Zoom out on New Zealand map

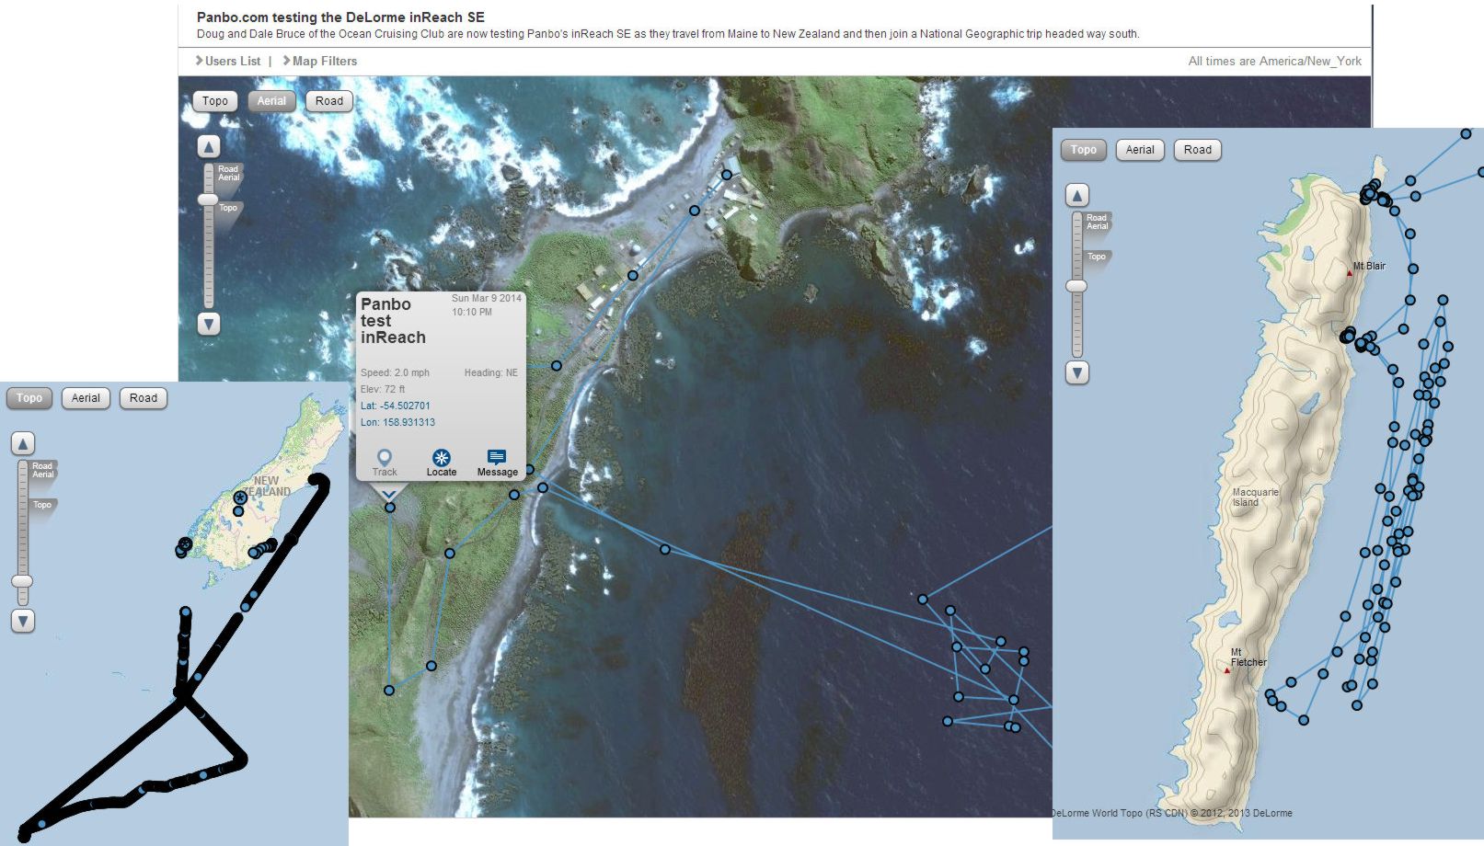point(23,621)
